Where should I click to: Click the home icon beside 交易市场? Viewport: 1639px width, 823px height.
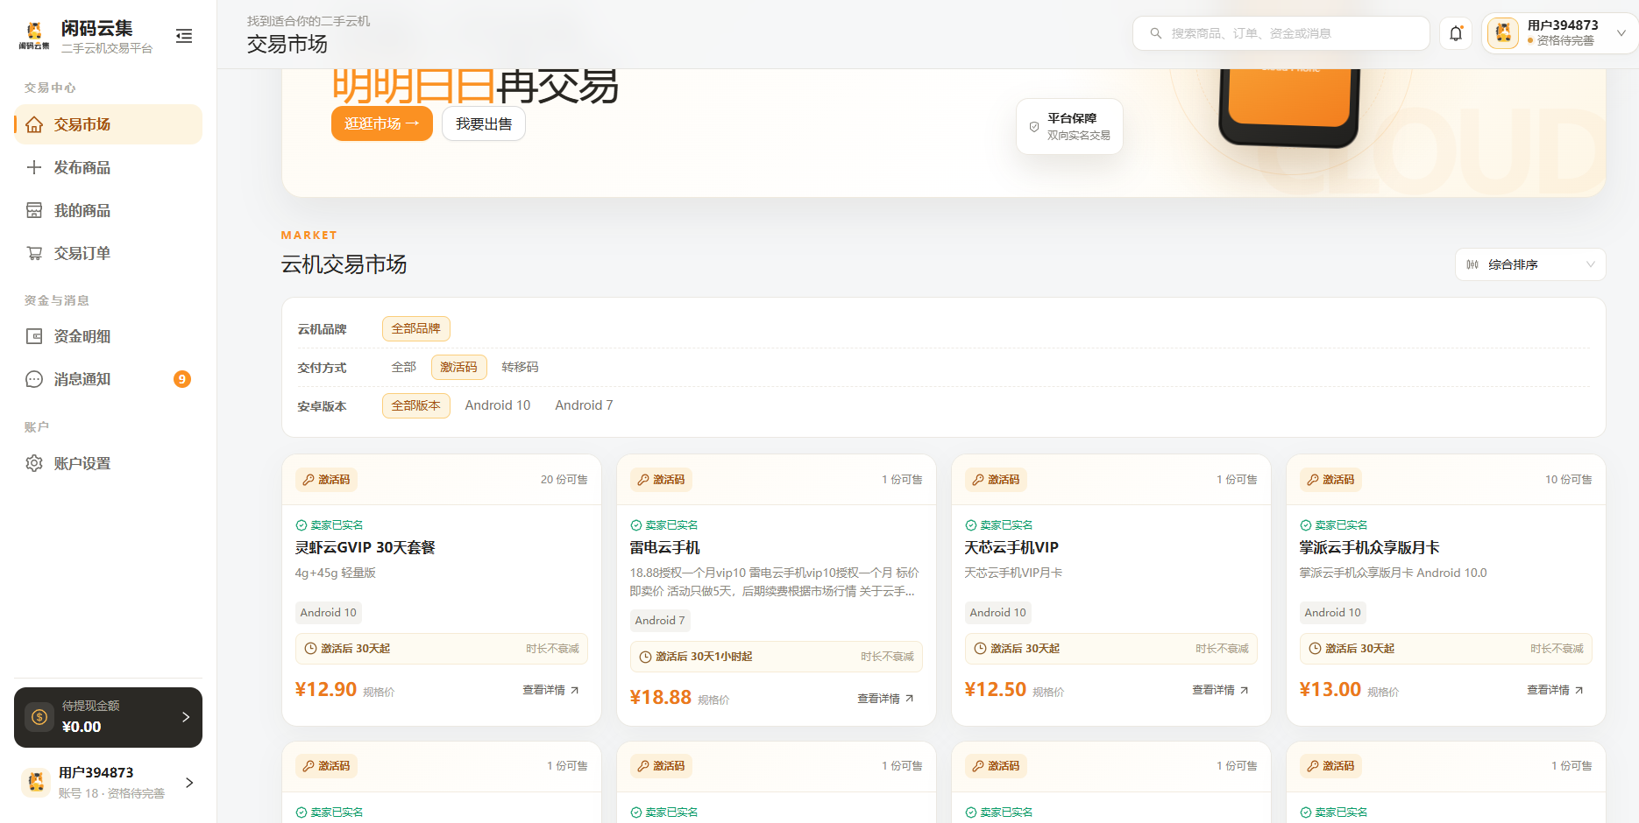tap(34, 124)
